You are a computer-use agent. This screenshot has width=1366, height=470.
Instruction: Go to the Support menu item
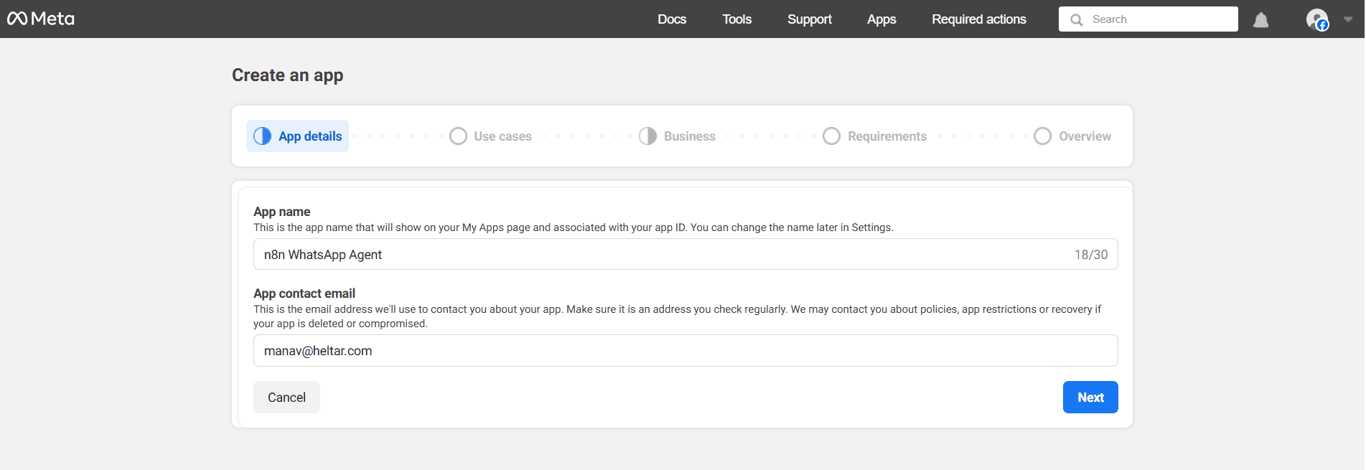tap(809, 19)
